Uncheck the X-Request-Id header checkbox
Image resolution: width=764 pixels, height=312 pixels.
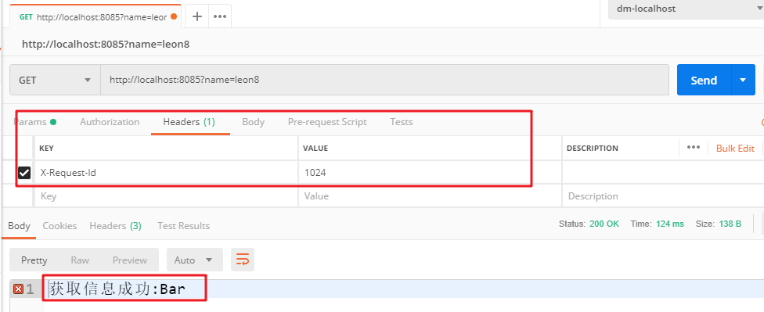click(x=23, y=172)
